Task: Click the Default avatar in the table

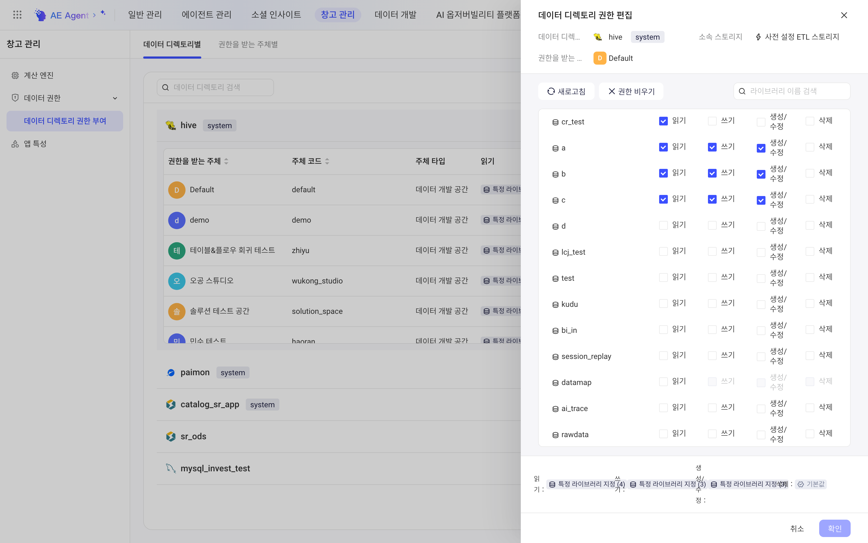Action: coord(177,190)
